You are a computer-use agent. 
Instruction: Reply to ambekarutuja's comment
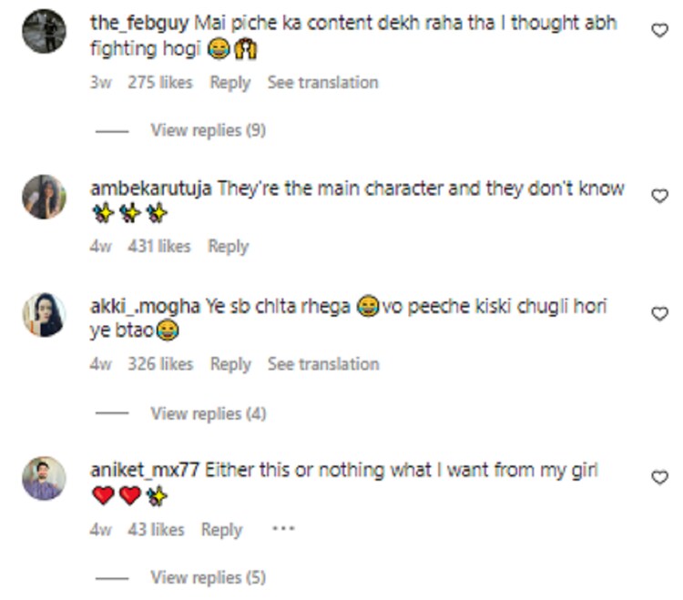click(229, 247)
